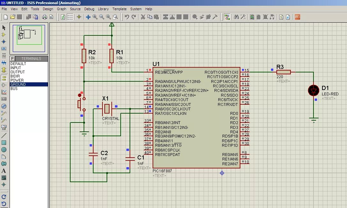Click the Search and Tag binoculars icon

(236, 17)
